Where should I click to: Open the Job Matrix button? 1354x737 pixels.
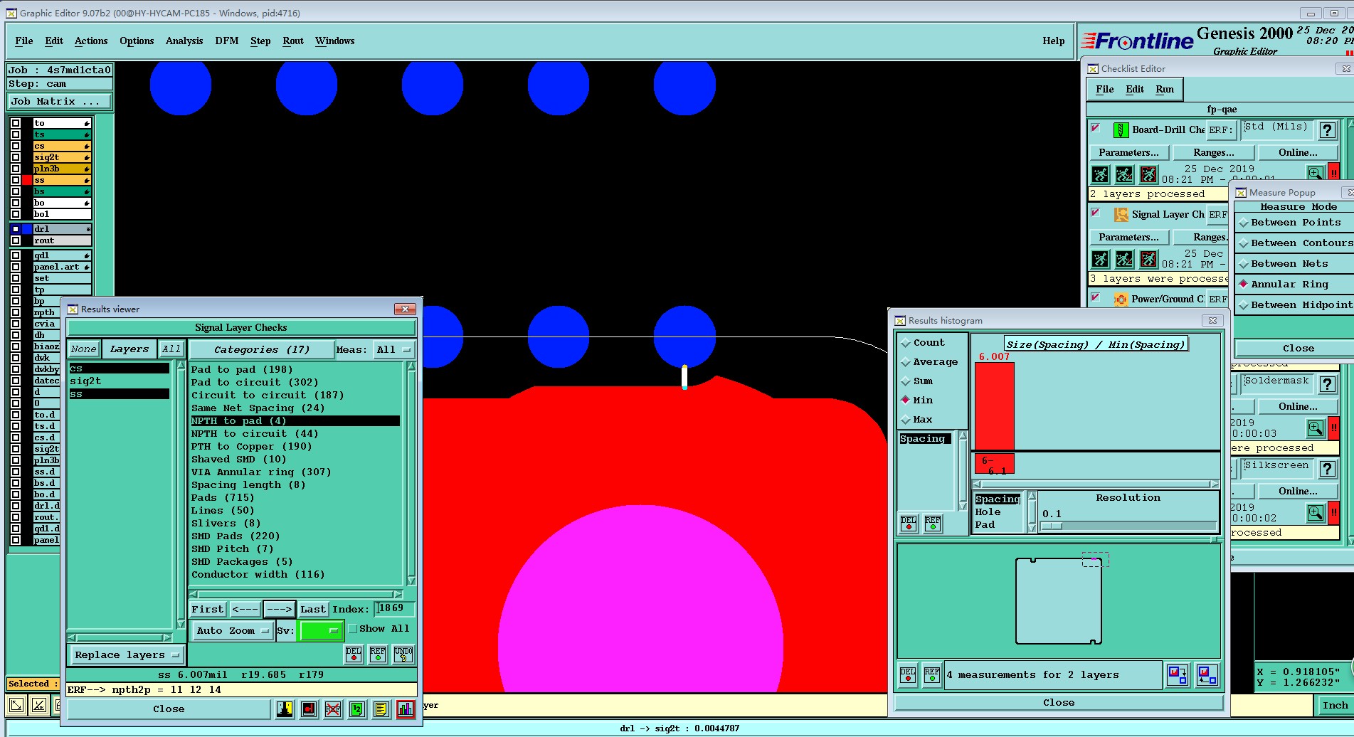pyautogui.click(x=59, y=102)
